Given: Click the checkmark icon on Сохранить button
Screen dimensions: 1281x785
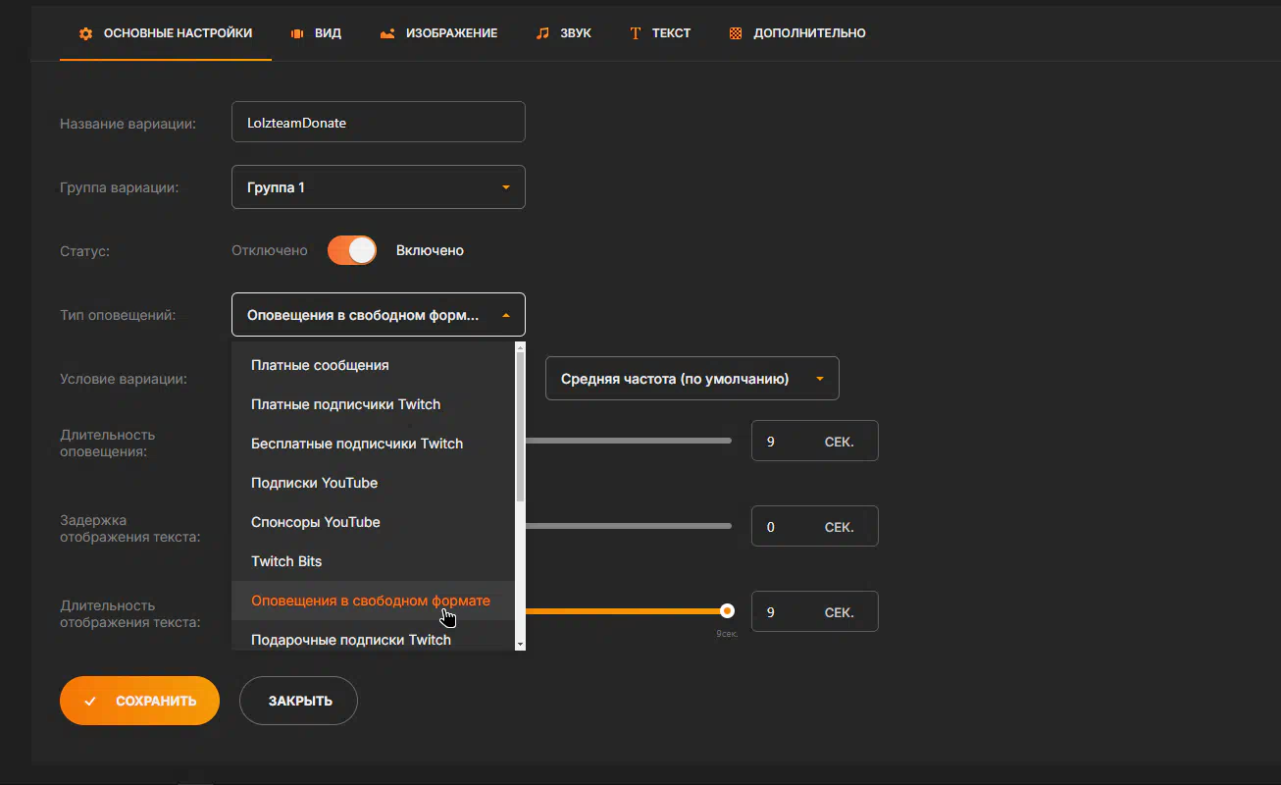Looking at the screenshot, I should 90,702.
